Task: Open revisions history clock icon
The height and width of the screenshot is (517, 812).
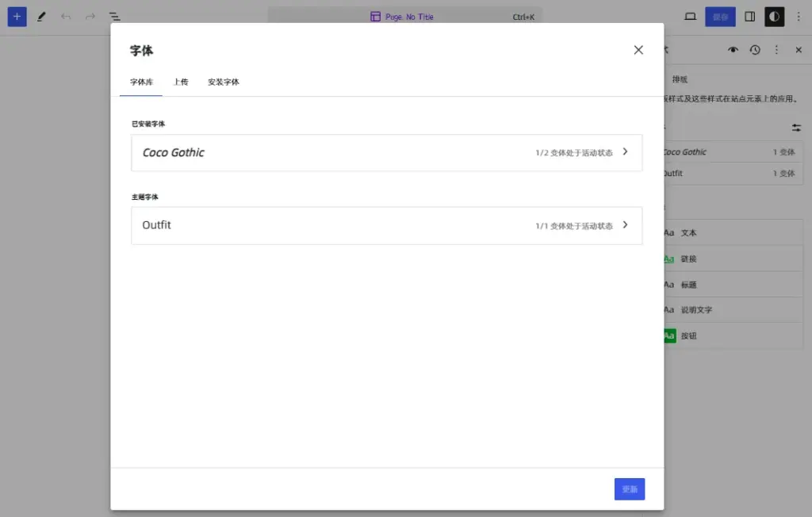Action: tap(755, 50)
